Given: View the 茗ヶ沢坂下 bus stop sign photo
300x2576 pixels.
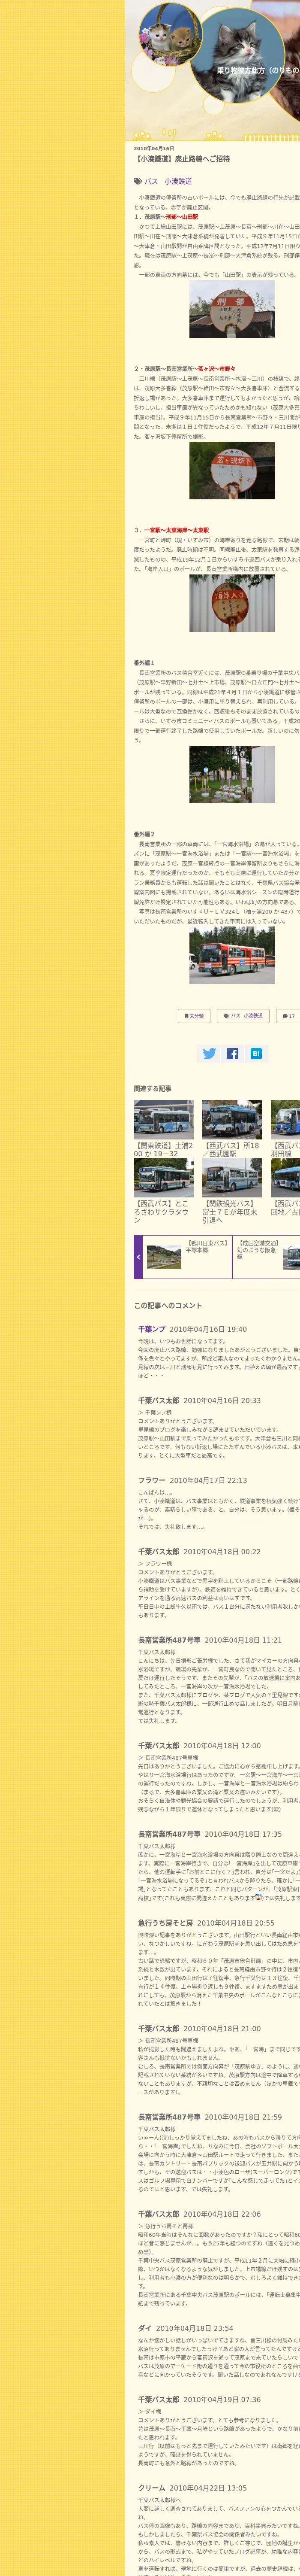Looking at the screenshot, I should [x=232, y=470].
